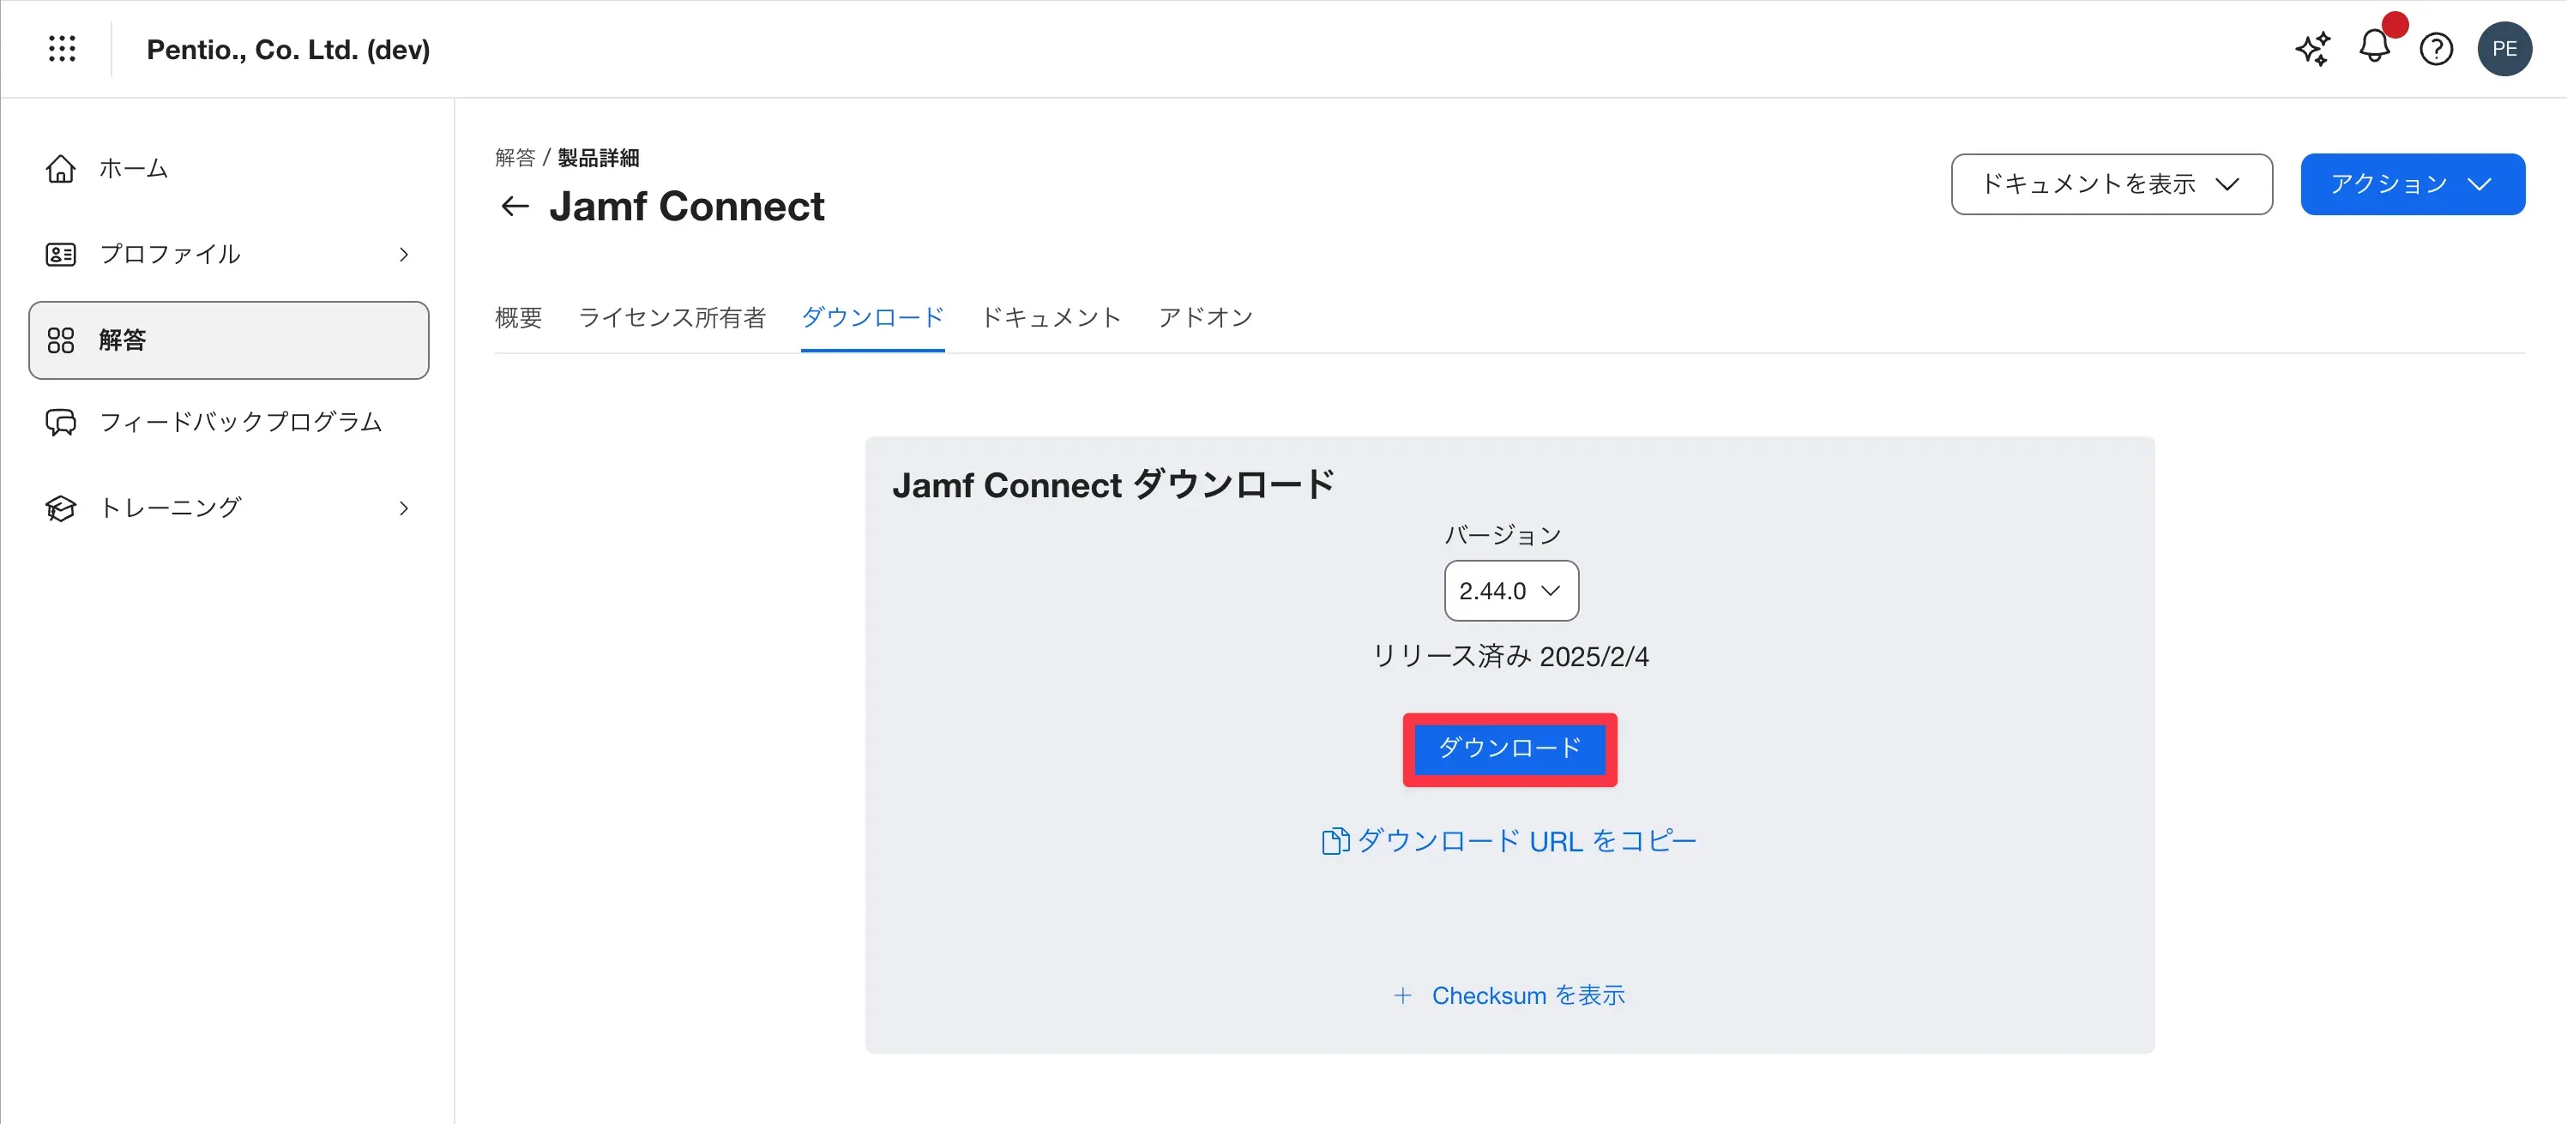Expand the プロファイル sidebar chevron

coord(404,255)
